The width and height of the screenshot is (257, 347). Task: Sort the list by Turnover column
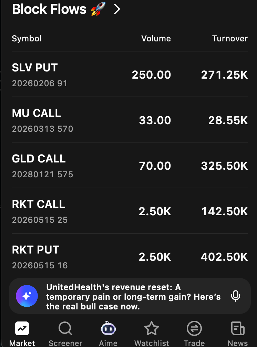coord(230,38)
